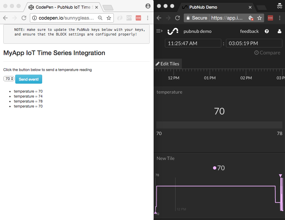Click the Initial State wave logo
285x220 pixels.
pos(173,31)
